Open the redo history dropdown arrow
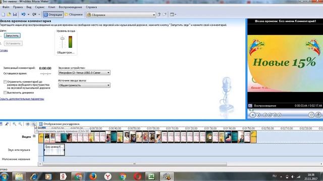323x181 pixels. click(x=39, y=15)
